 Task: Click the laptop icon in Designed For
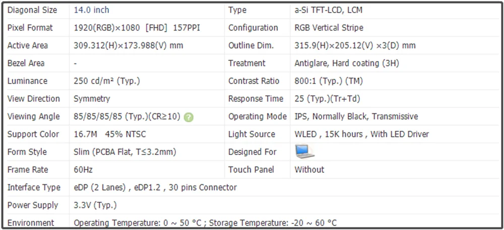(304, 151)
